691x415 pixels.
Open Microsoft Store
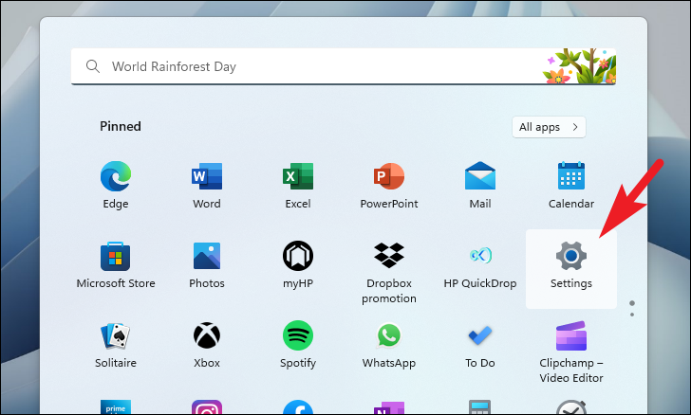[116, 265]
